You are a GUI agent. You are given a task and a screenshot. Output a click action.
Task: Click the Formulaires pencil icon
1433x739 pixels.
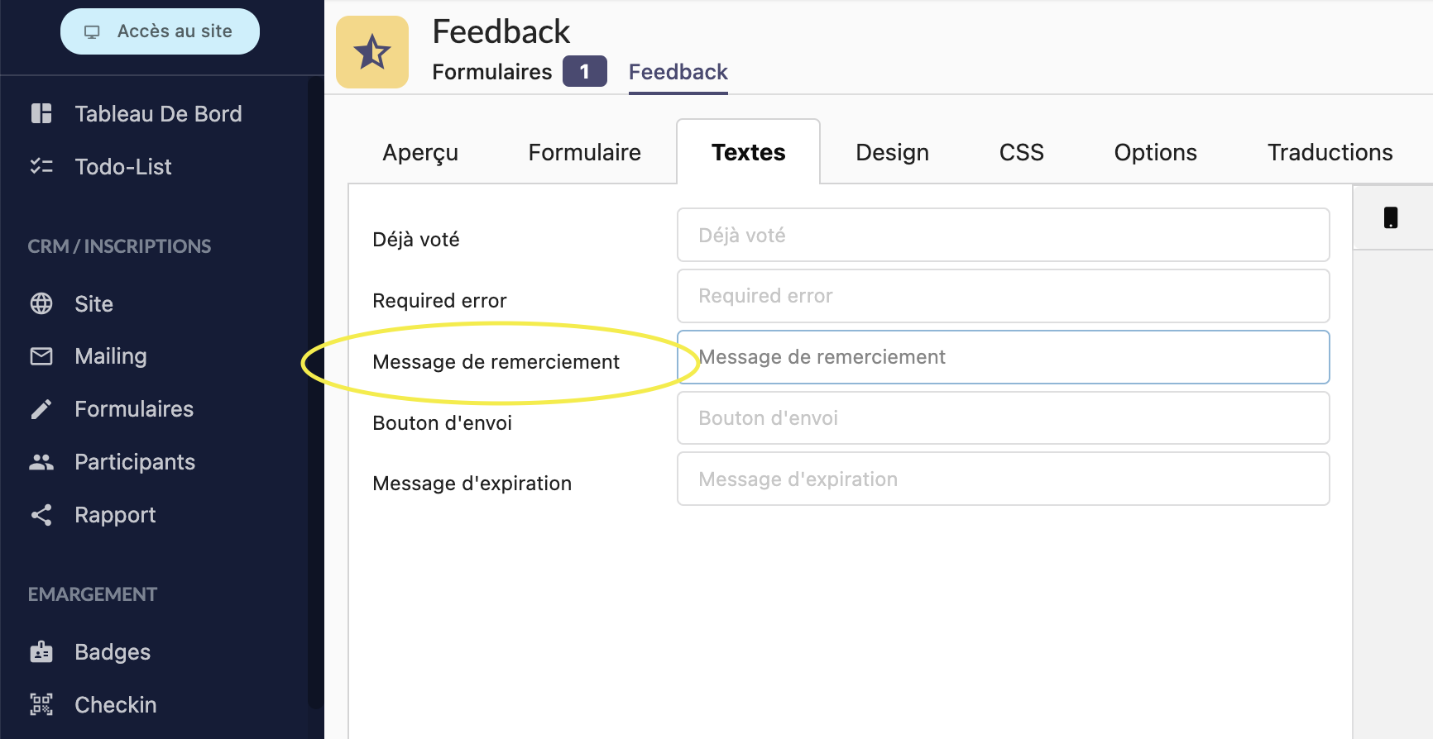point(41,409)
